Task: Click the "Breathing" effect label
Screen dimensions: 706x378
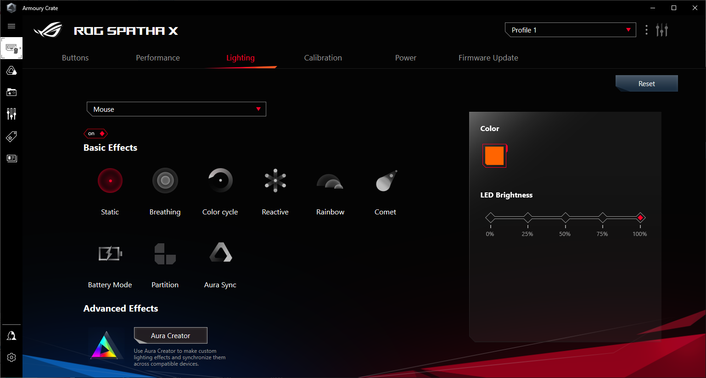Action: 165,212
